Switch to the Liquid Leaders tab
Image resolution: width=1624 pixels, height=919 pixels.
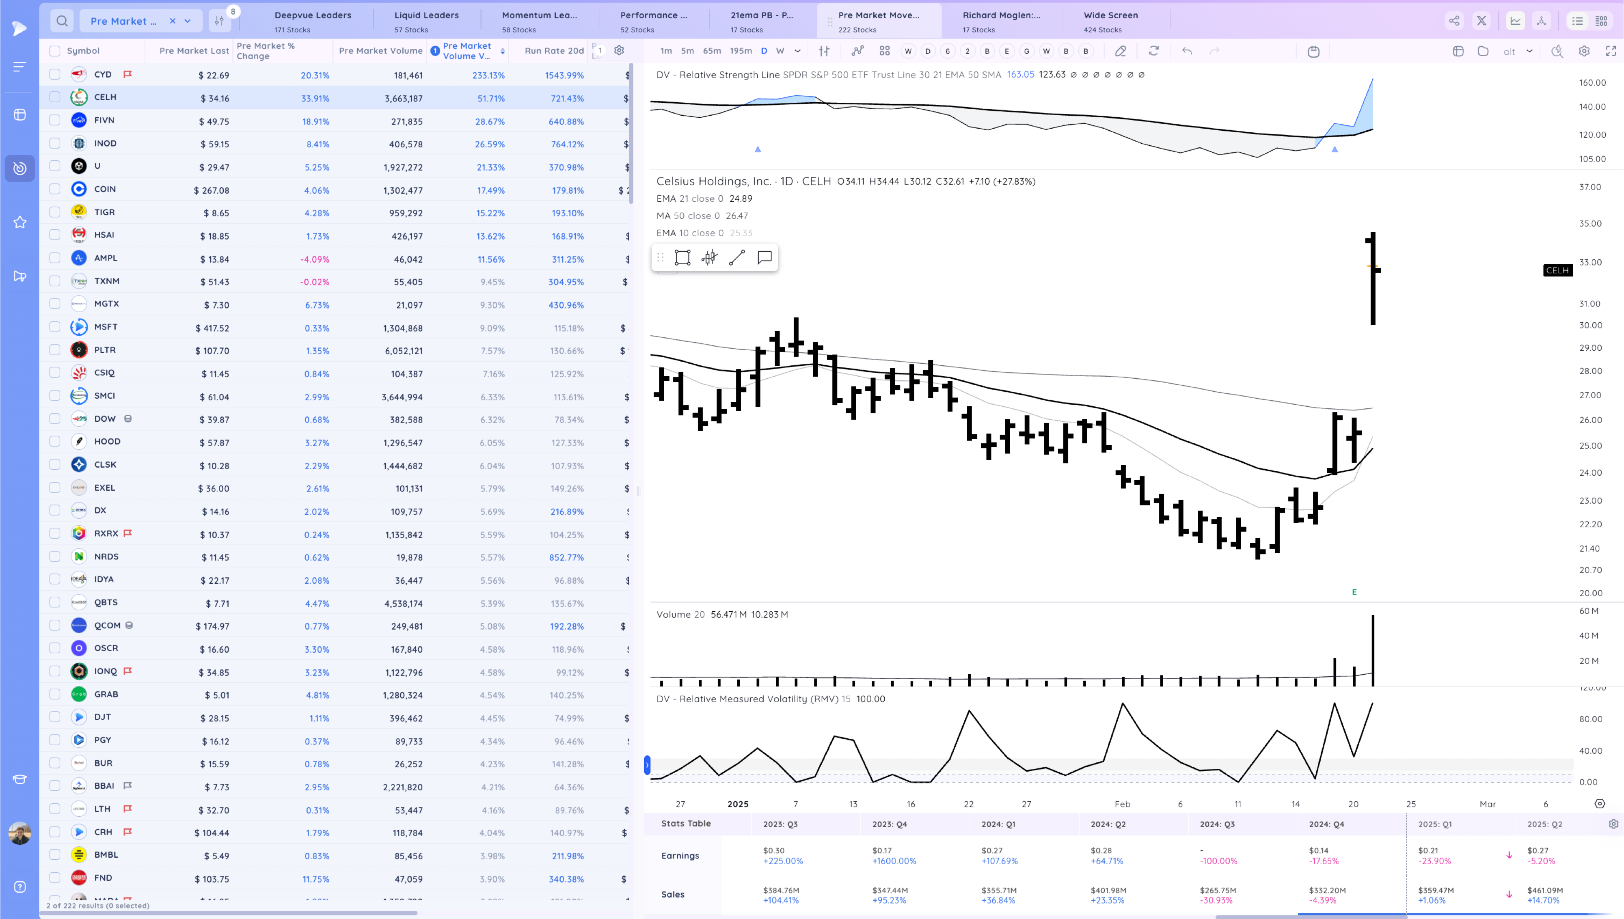click(x=426, y=21)
